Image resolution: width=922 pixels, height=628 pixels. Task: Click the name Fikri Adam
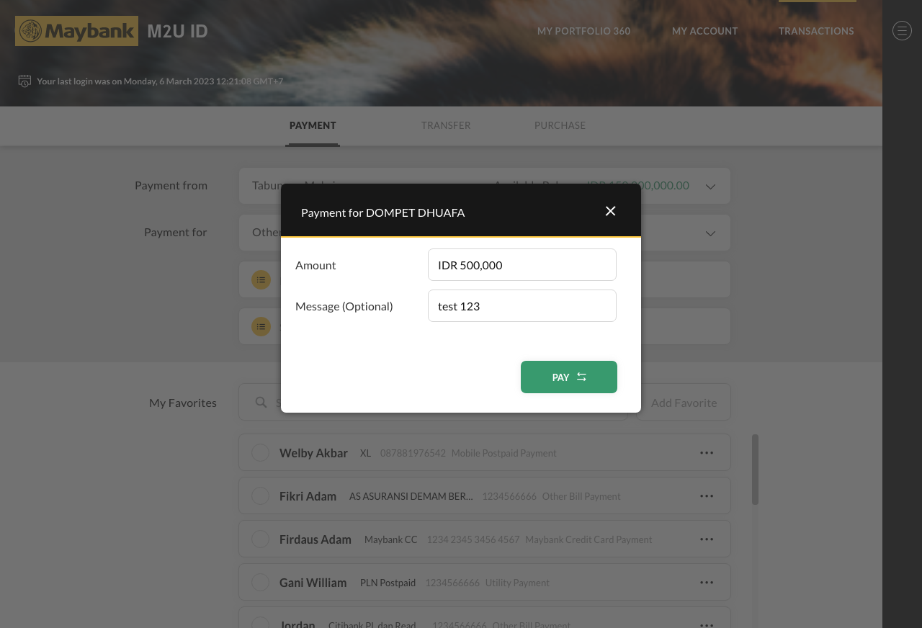(x=308, y=496)
